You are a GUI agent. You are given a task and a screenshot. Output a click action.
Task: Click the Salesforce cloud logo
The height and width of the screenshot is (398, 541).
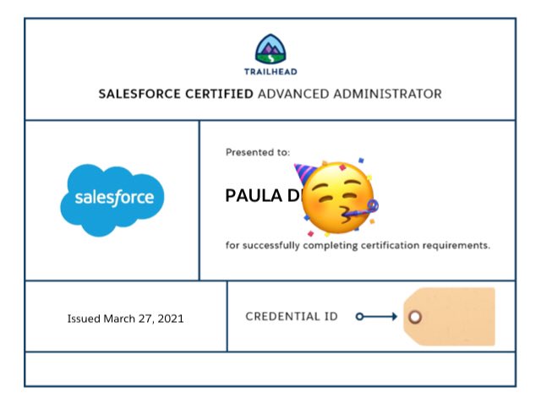(112, 200)
